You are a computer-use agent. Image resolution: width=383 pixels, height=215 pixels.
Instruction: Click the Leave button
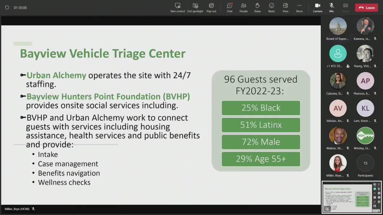366,7
